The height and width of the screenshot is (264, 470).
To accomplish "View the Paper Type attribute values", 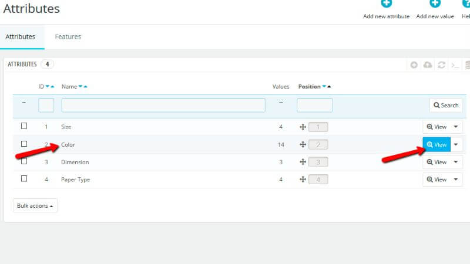I will (437, 180).
